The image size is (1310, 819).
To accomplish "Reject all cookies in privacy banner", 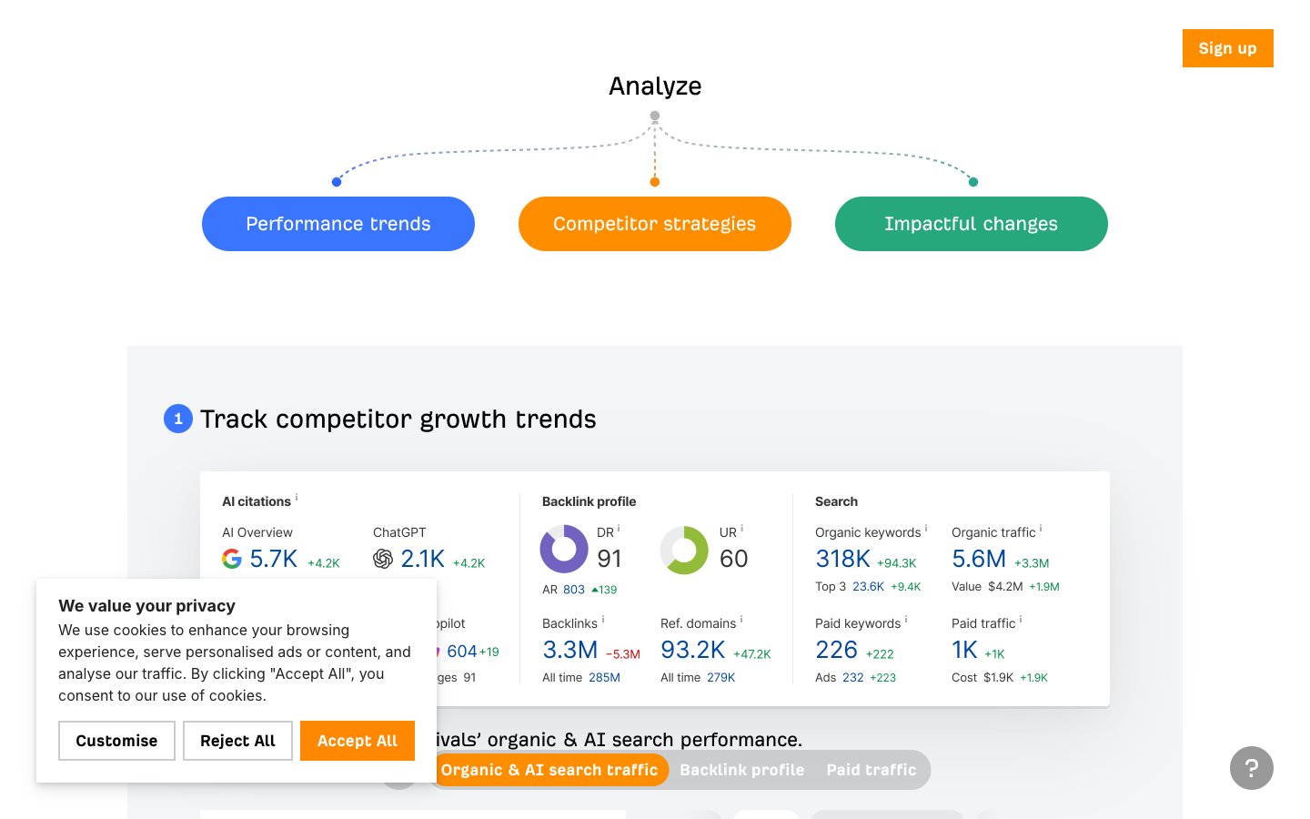I will point(237,741).
